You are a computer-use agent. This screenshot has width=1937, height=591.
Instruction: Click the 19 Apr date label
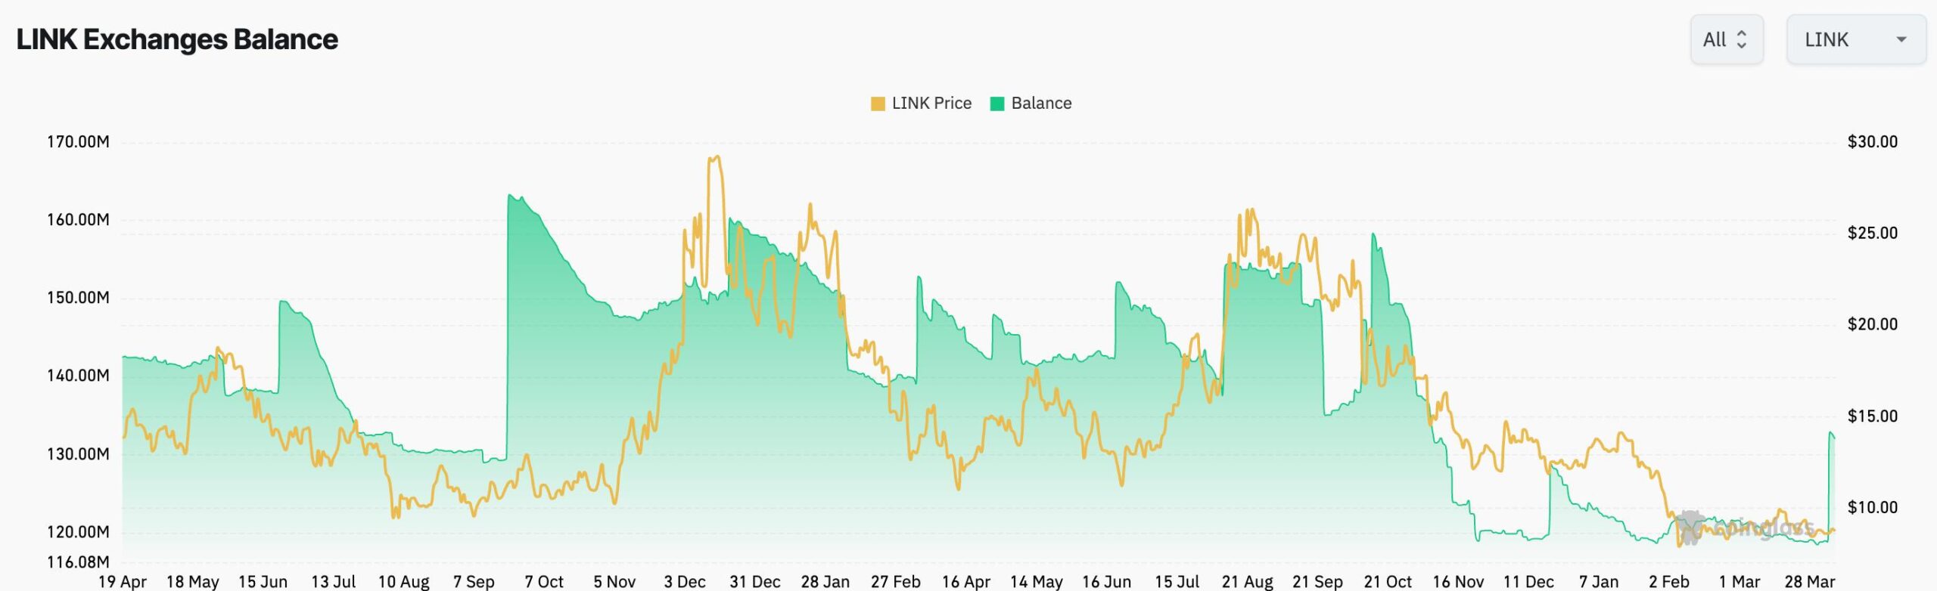123,582
